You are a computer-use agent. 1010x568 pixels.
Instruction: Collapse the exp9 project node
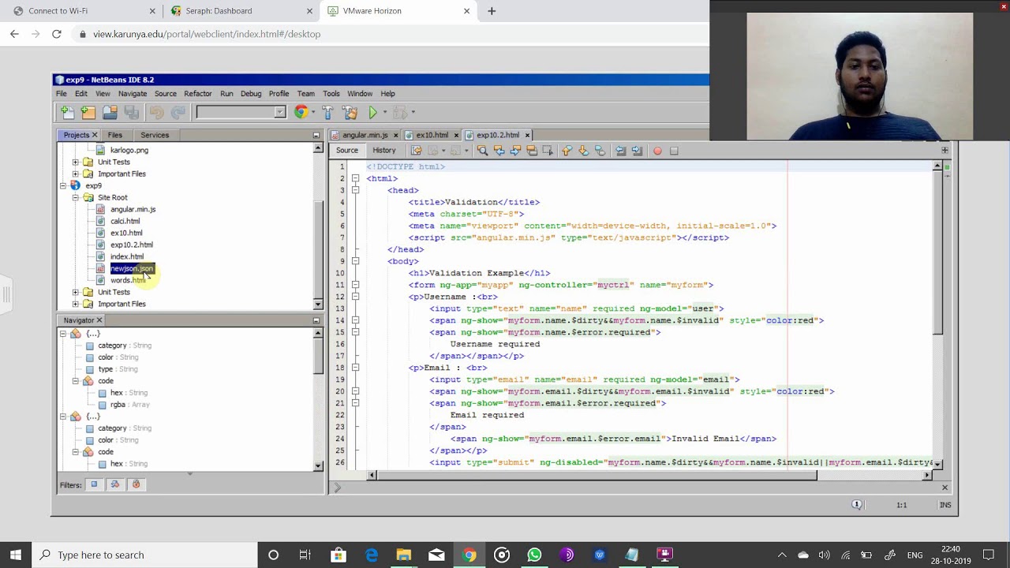pyautogui.click(x=63, y=185)
